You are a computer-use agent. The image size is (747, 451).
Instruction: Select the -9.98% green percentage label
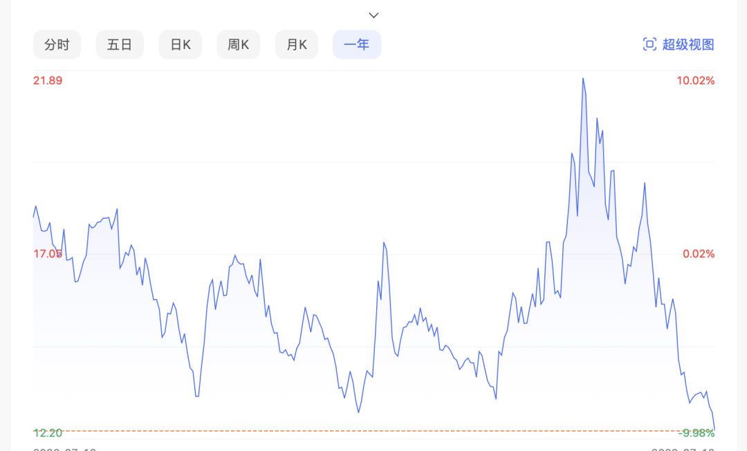[x=697, y=433]
